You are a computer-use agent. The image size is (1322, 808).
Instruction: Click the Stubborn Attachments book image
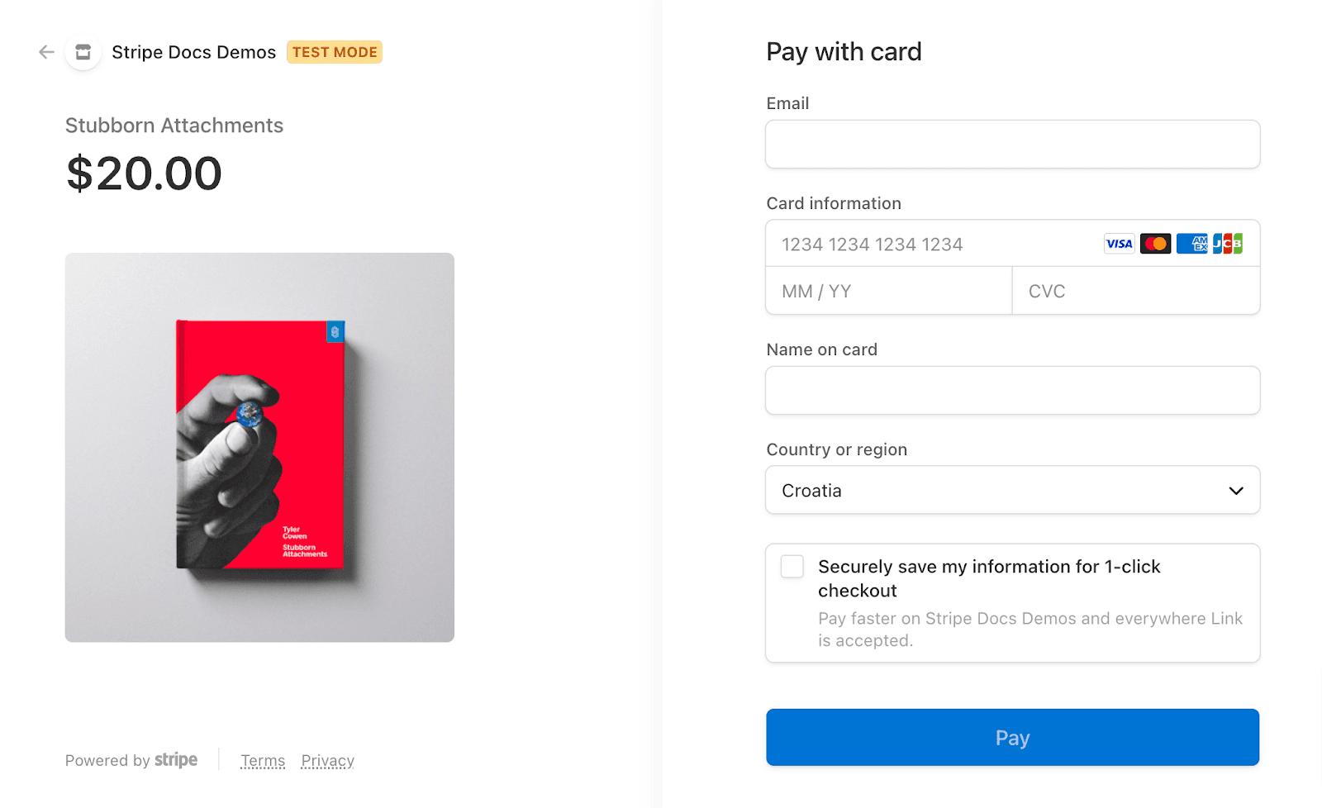point(259,447)
